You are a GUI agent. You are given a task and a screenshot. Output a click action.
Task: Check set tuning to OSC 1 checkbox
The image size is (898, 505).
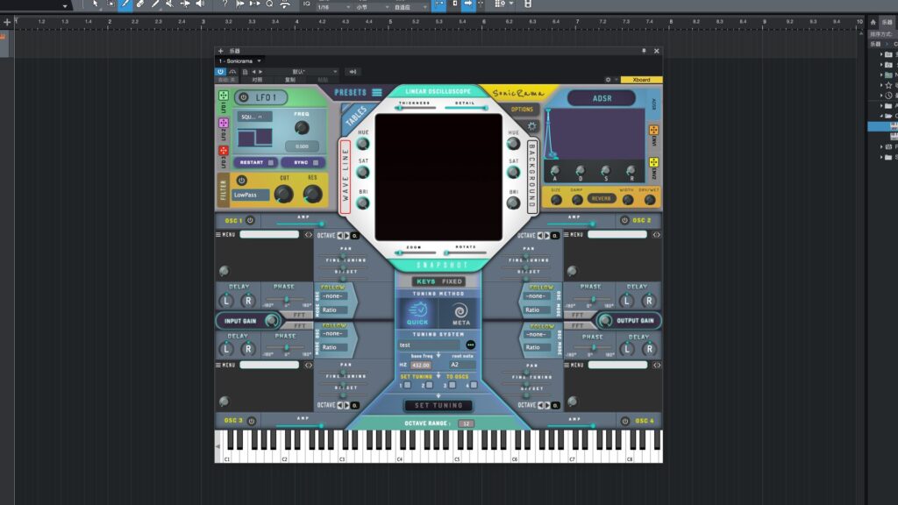(x=407, y=386)
